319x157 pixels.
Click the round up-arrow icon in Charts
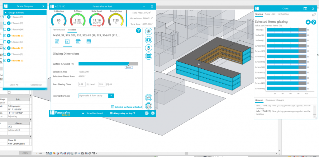(308, 22)
